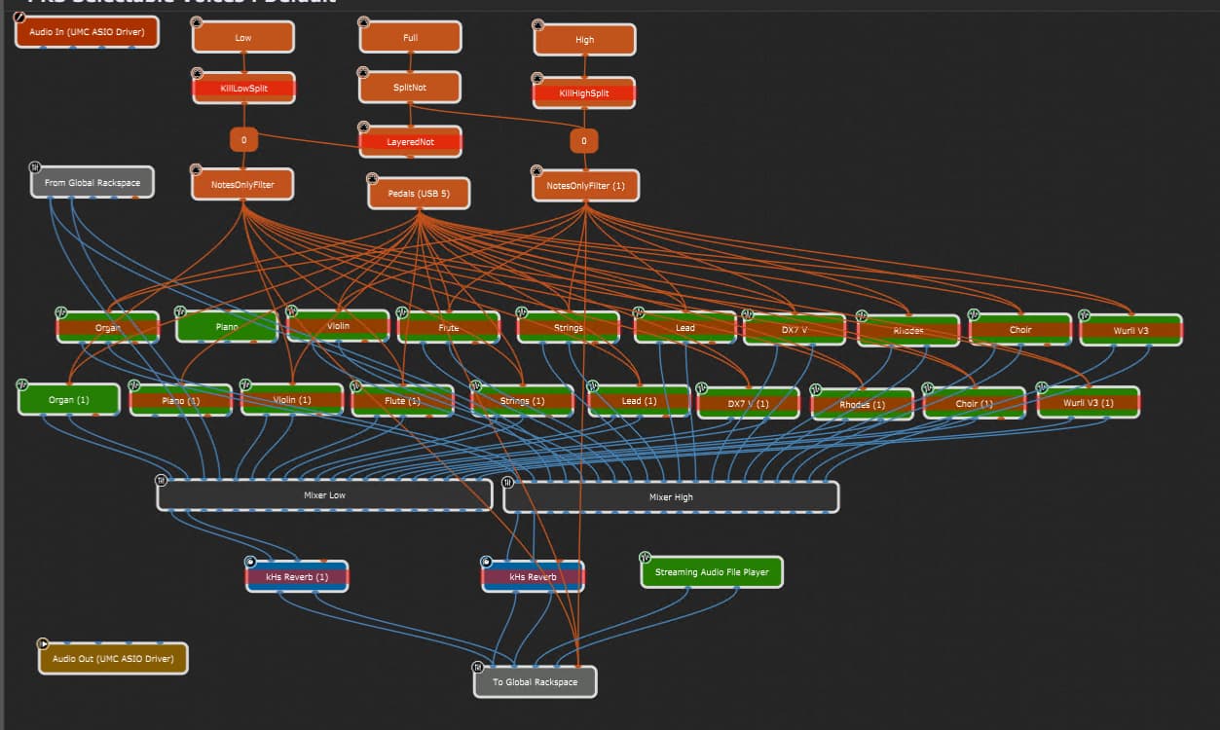1220x730 pixels.
Task: Select the To Global Rackspace block
Action: pyautogui.click(x=536, y=682)
